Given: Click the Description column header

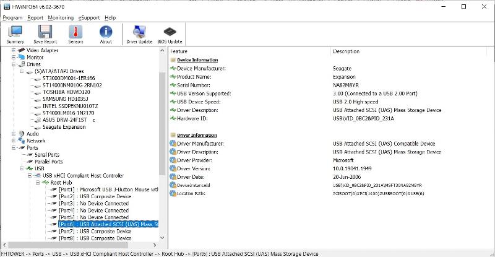Looking at the screenshot, I should (346, 51).
